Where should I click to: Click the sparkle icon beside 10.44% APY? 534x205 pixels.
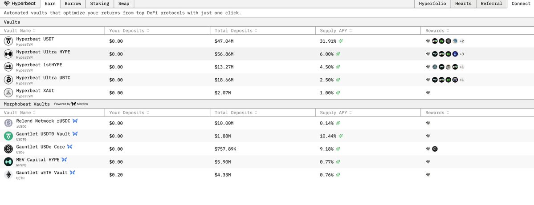pos(341,136)
